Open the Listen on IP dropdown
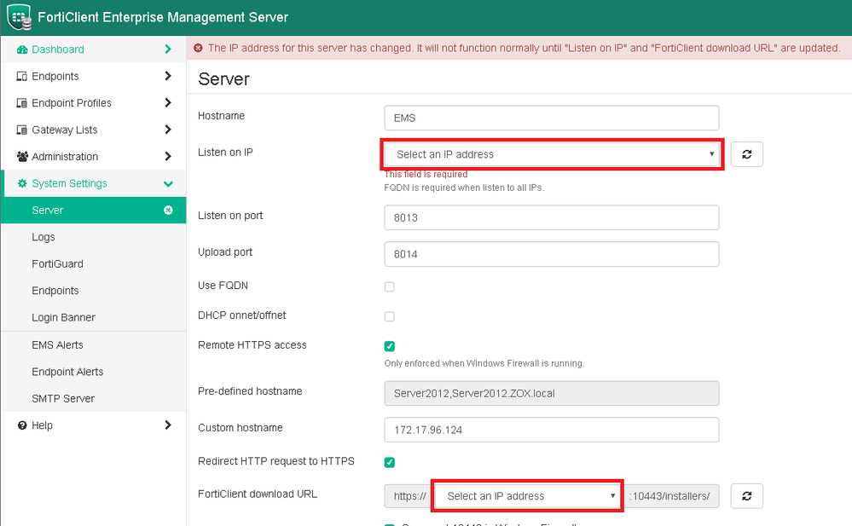Viewport: 852px width, 526px height. point(552,154)
